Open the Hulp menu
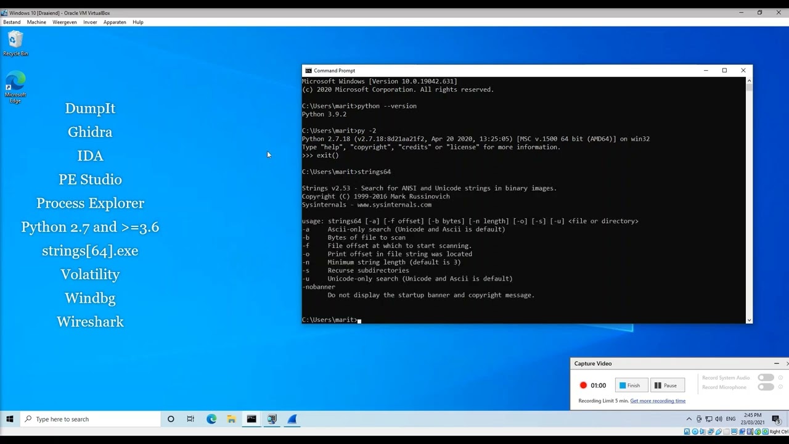 tap(138, 22)
